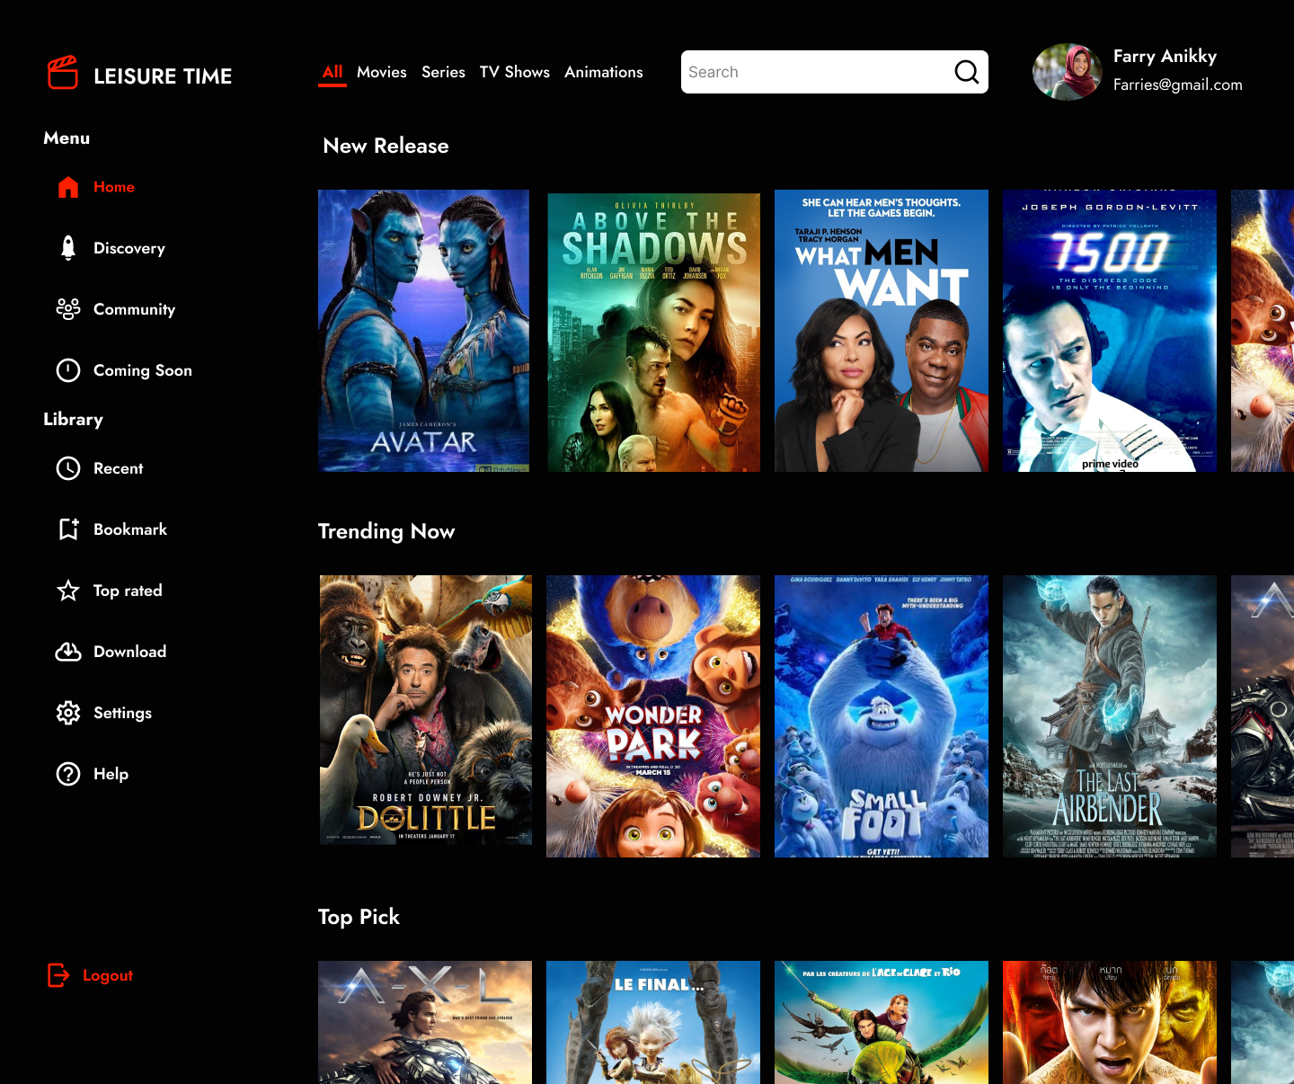This screenshot has height=1084, width=1294.
Task: Open the Settings label in sidebar
Action: (x=123, y=713)
